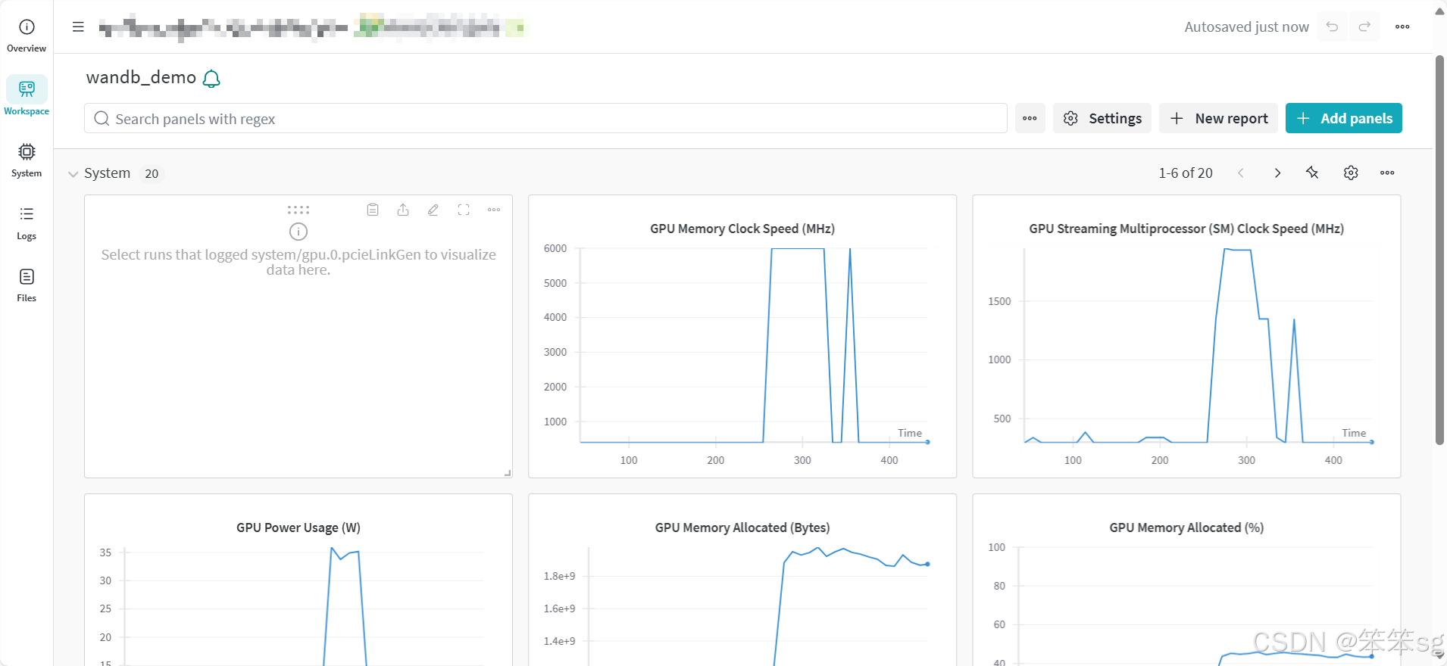Open the System sidebar section
This screenshot has width=1447, height=666.
coord(27,160)
